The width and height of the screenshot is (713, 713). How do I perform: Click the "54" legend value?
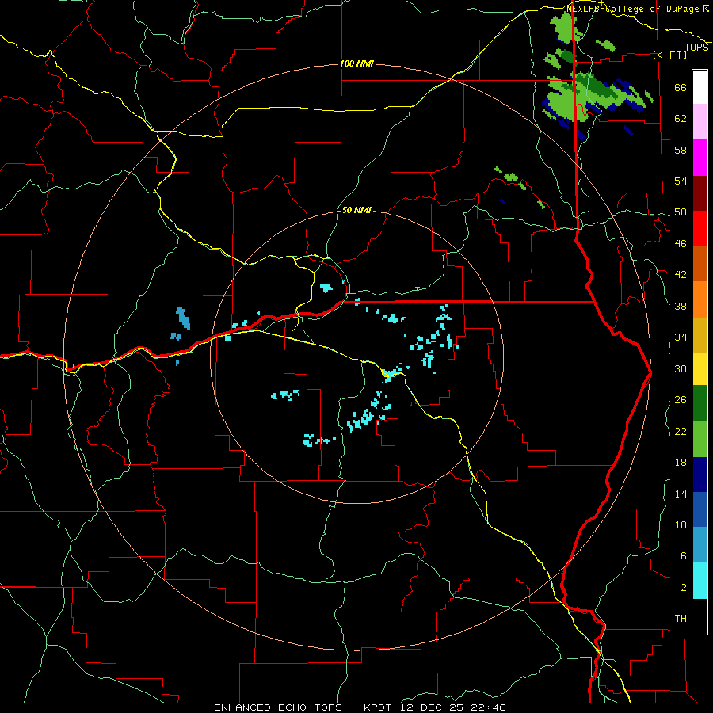[x=681, y=181]
